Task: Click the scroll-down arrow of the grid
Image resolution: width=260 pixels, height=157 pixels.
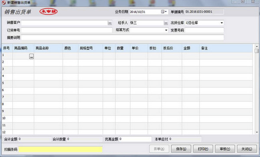Action: coord(257,132)
